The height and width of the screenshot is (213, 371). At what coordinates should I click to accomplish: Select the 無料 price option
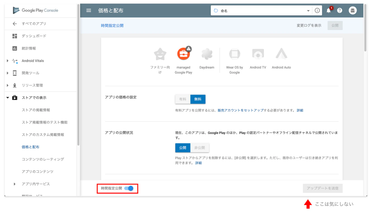click(x=198, y=99)
